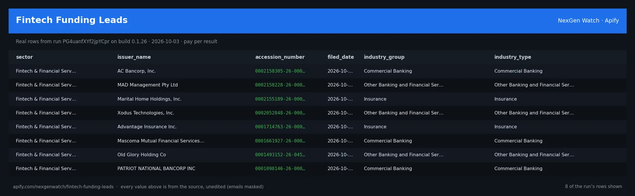This screenshot has height=196, width=635.
Task: Open accession number 0001493152-26-045…
Action: pos(280,155)
